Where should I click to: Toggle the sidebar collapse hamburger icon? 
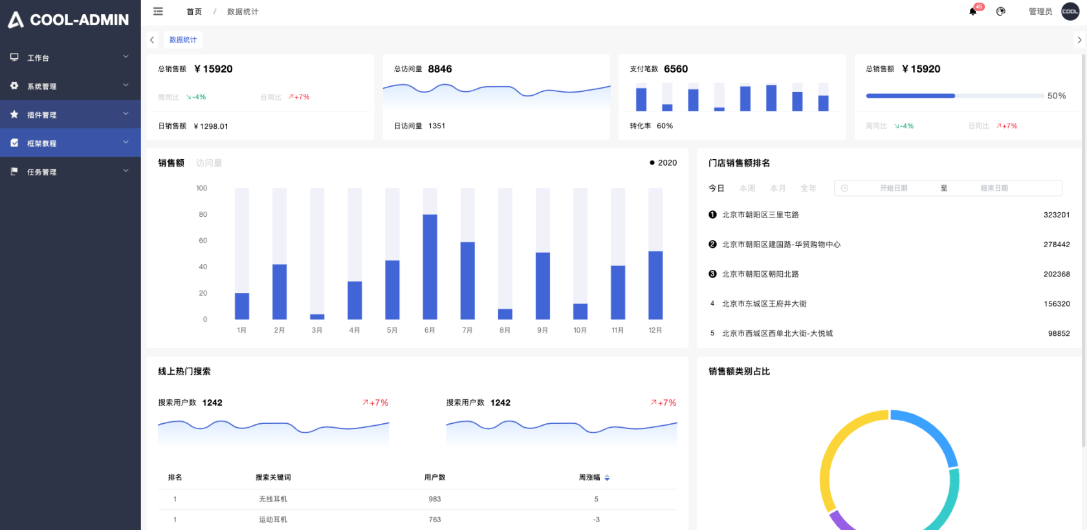pyautogui.click(x=158, y=12)
